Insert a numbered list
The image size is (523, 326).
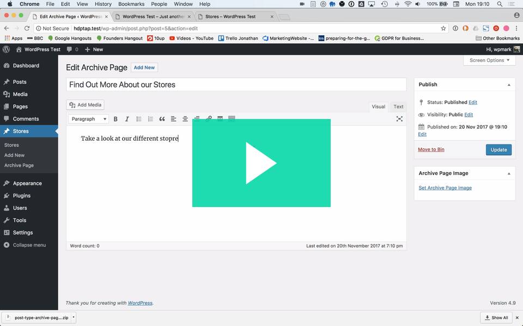tap(150, 119)
